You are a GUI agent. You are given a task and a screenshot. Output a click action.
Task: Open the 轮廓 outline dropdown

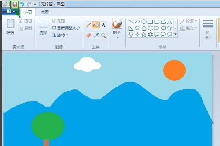pyautogui.click(x=188, y=21)
